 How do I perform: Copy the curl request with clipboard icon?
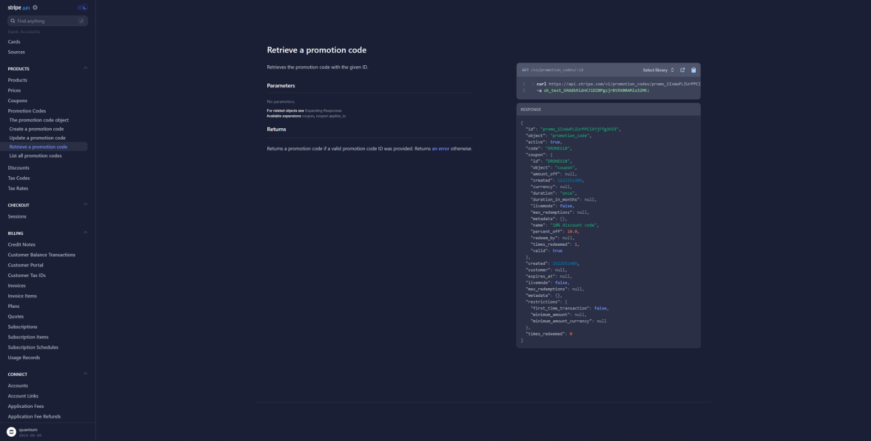point(694,70)
